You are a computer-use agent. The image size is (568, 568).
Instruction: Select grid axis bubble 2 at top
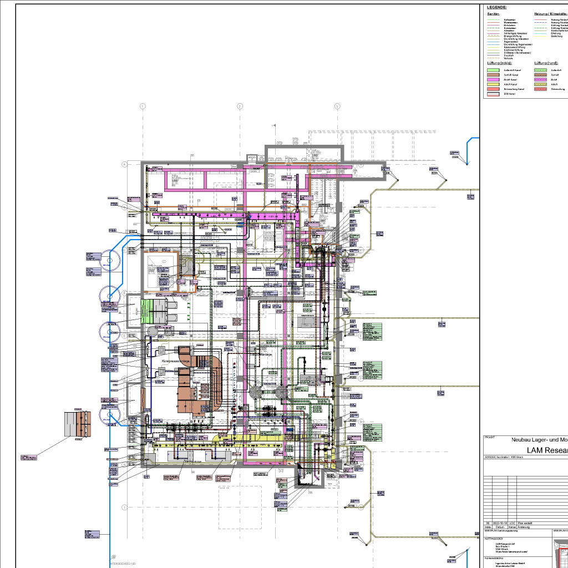click(x=240, y=106)
